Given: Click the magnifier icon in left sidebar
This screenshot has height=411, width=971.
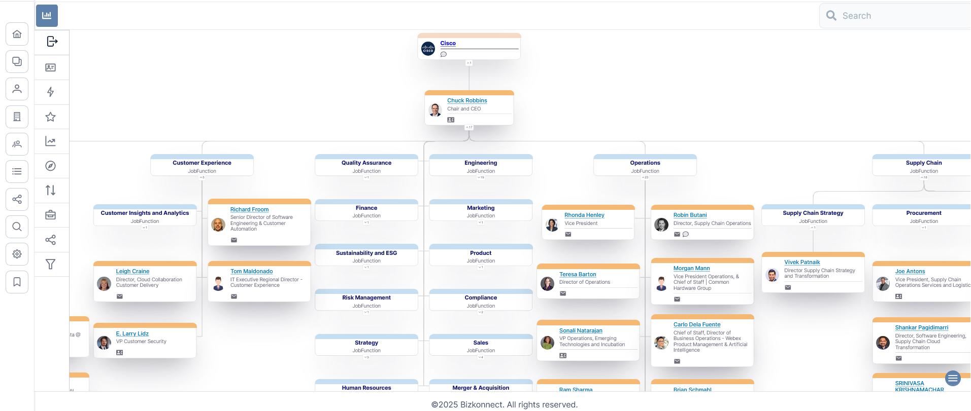Looking at the screenshot, I should [x=17, y=227].
